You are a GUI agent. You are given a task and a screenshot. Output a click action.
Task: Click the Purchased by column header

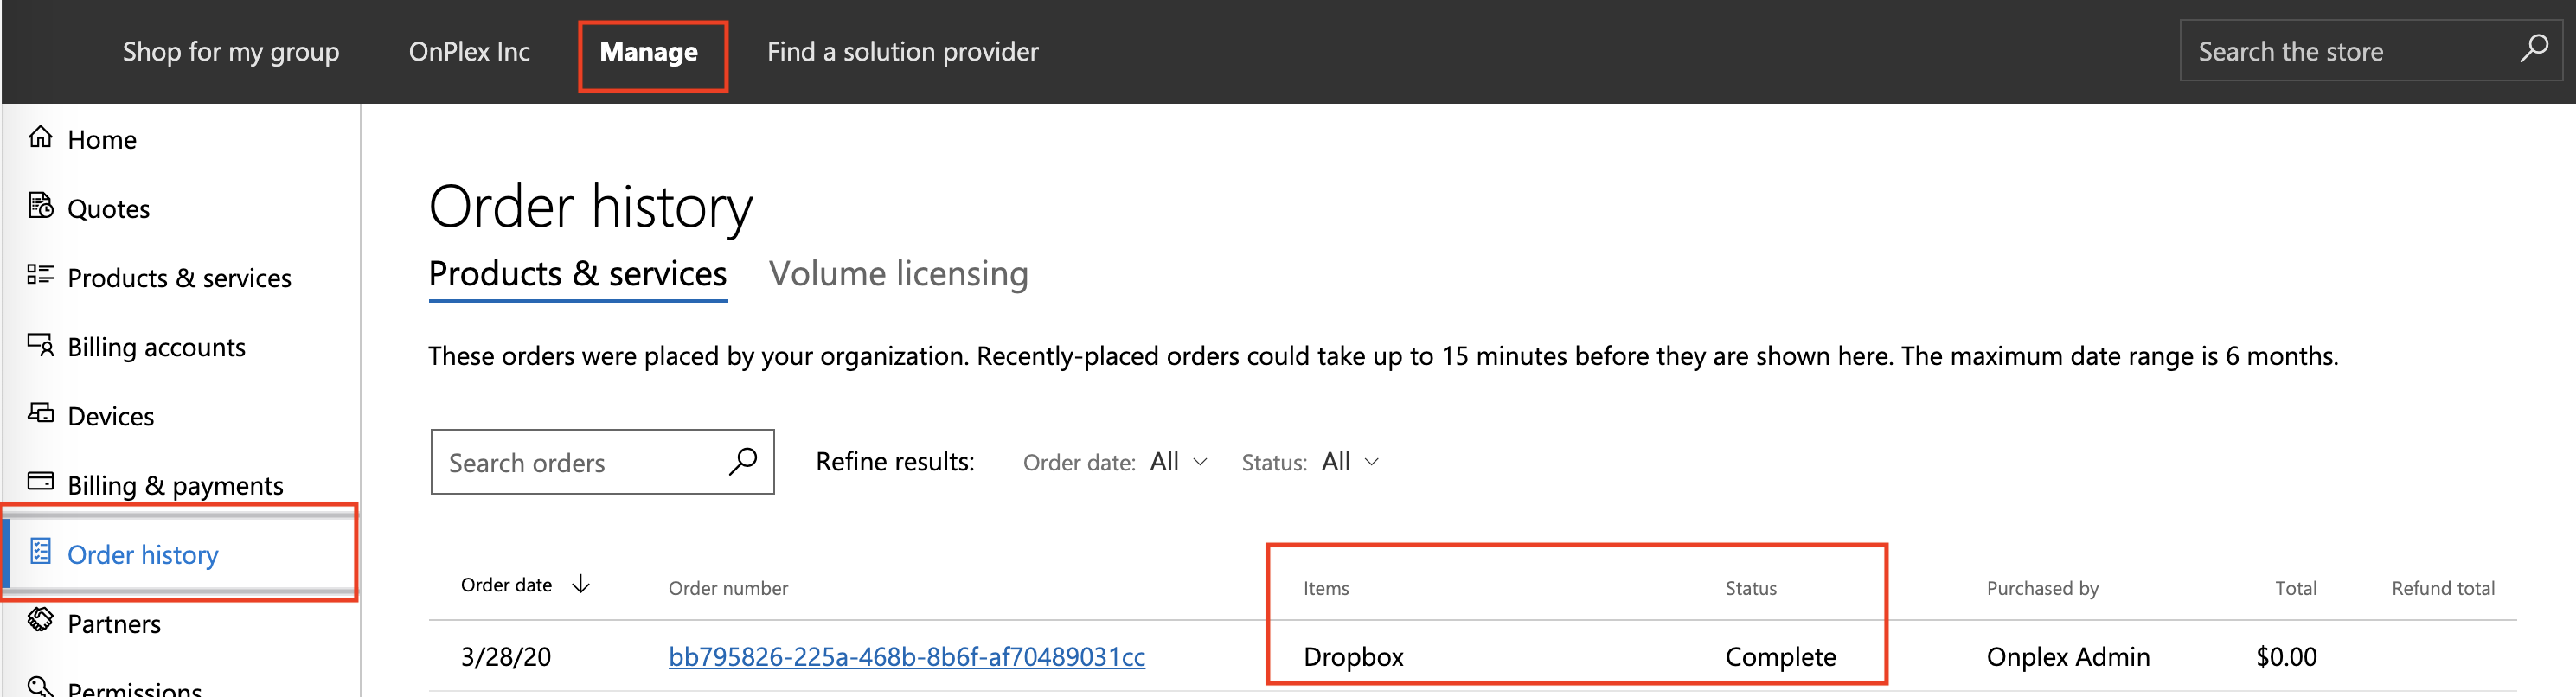2042,588
